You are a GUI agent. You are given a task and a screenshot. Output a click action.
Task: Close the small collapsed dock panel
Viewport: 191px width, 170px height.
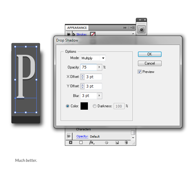145,20
